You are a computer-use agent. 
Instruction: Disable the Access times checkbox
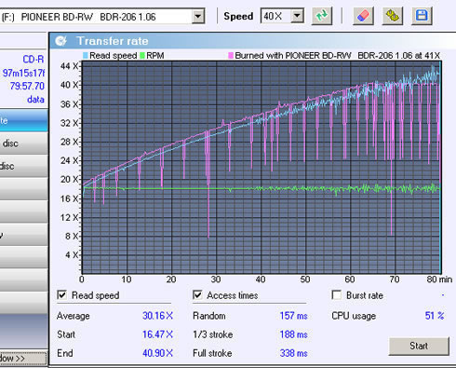197,294
